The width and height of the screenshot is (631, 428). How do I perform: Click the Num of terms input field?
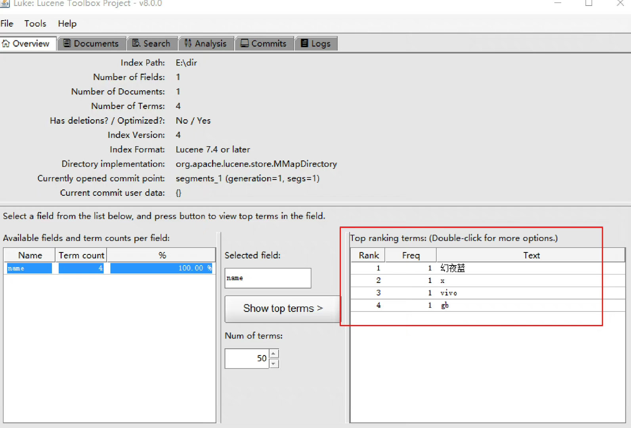pos(247,359)
